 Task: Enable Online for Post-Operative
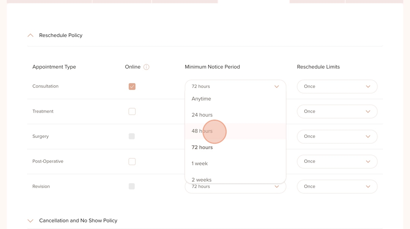tap(132, 162)
